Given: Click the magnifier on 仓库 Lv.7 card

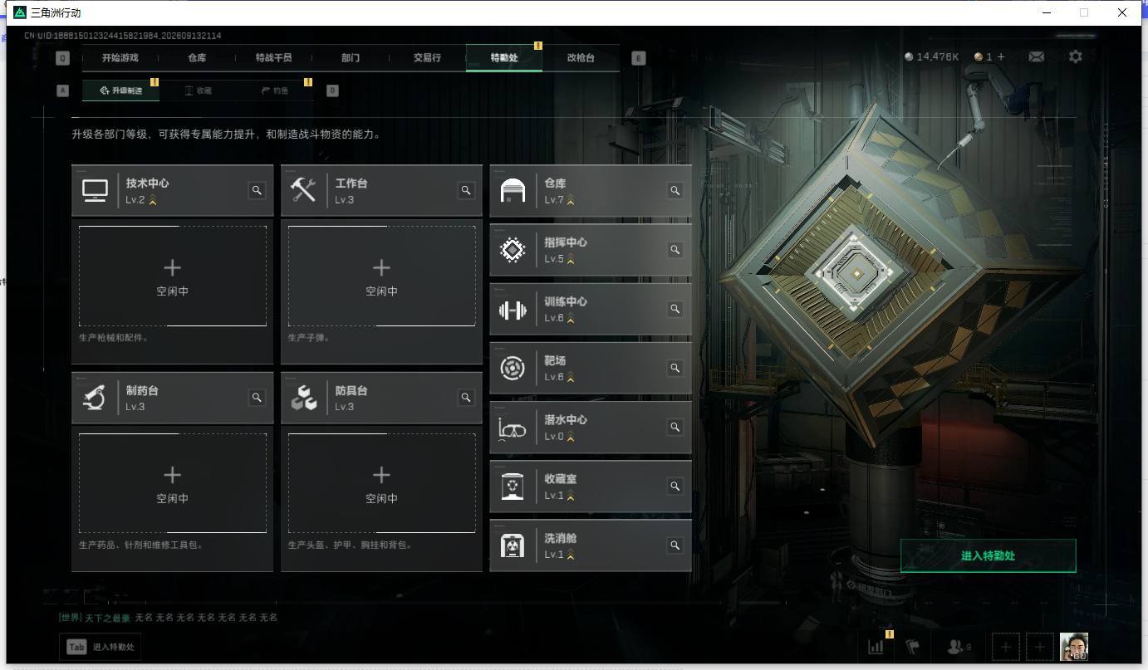Looking at the screenshot, I should [x=675, y=190].
